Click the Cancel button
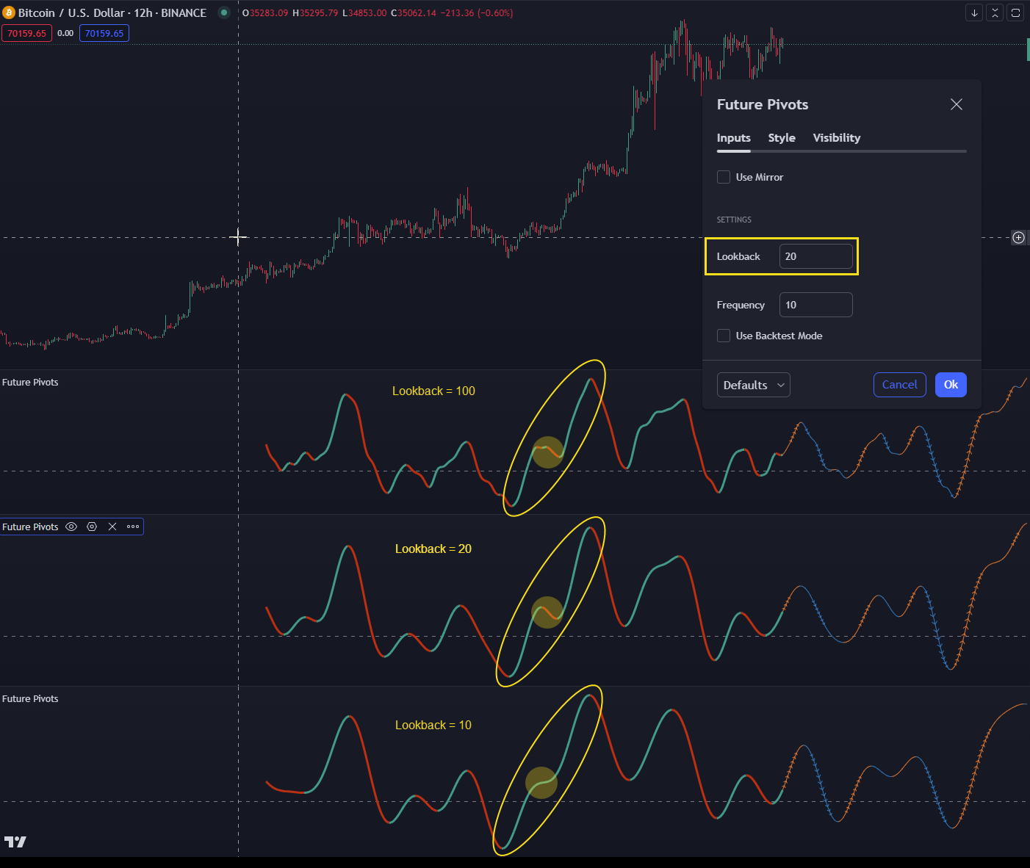 coord(899,385)
